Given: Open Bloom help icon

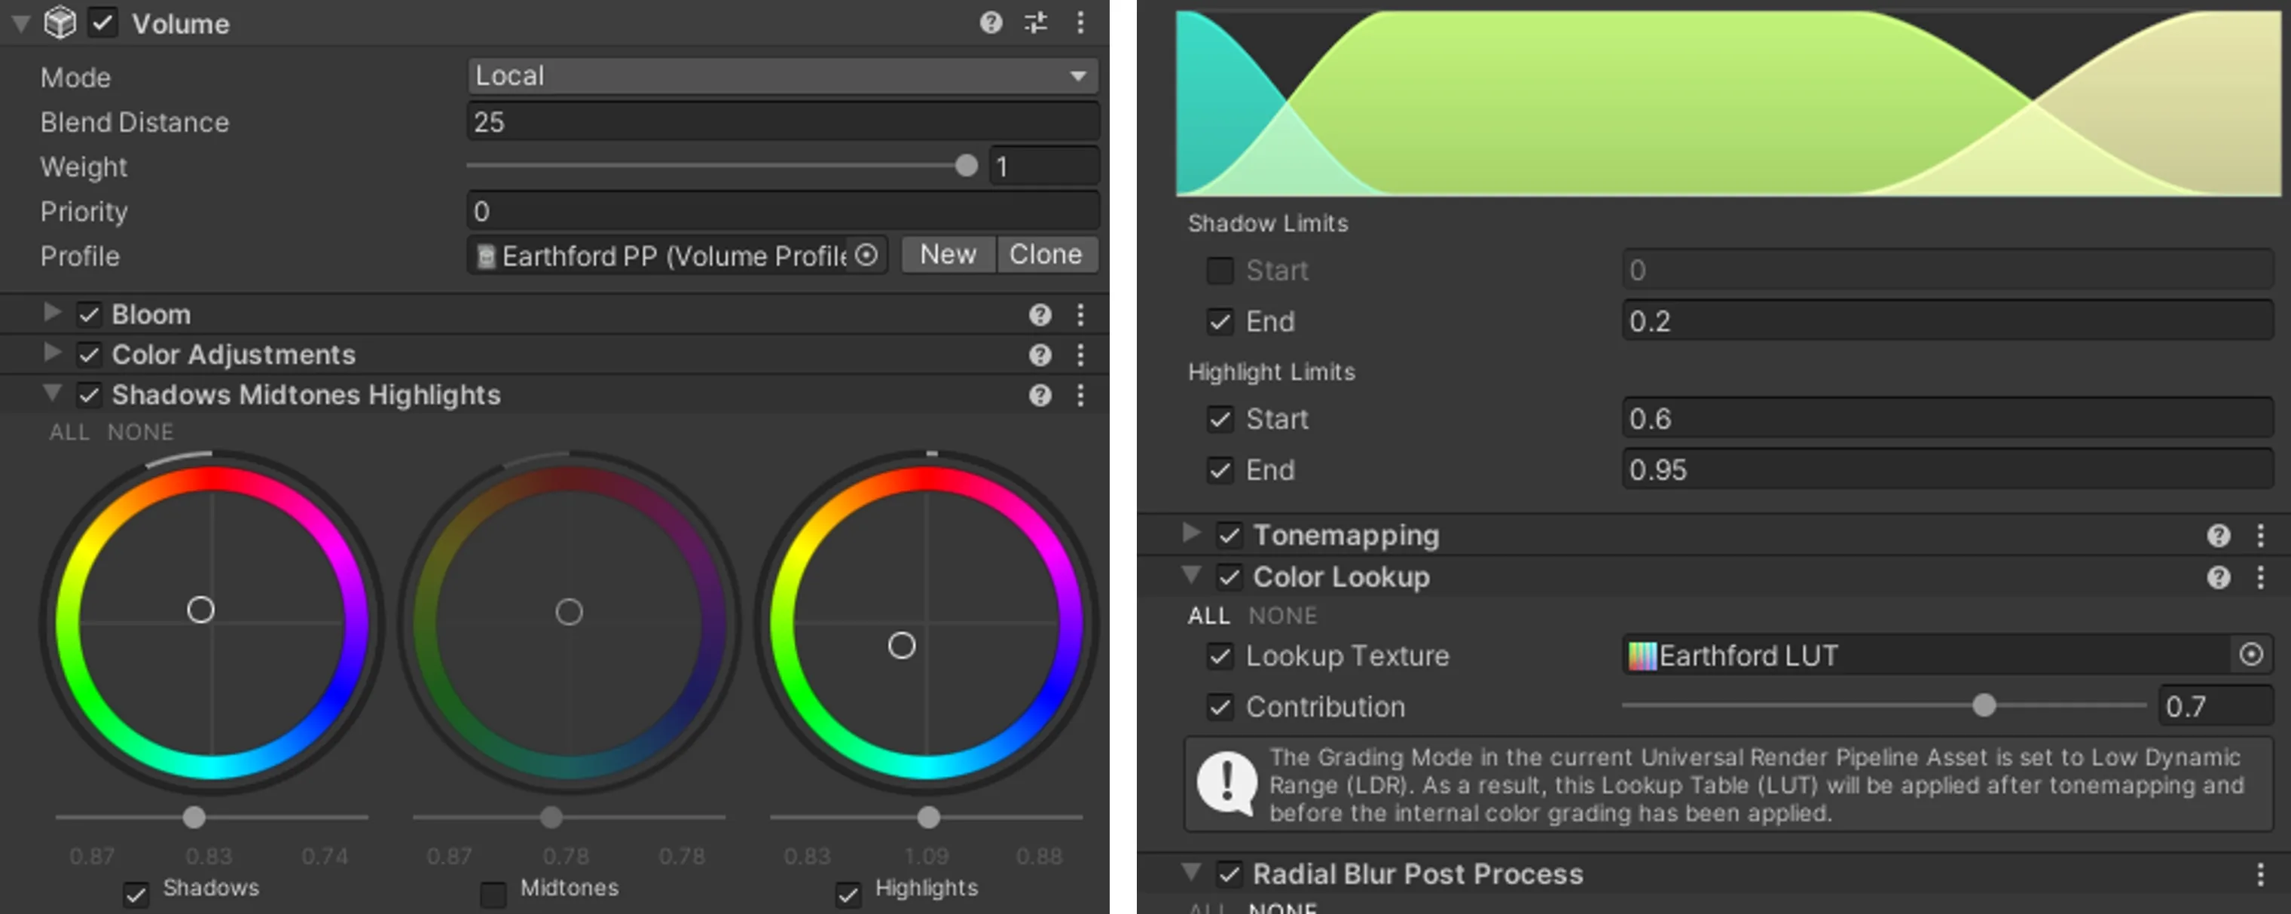Looking at the screenshot, I should coord(1040,314).
